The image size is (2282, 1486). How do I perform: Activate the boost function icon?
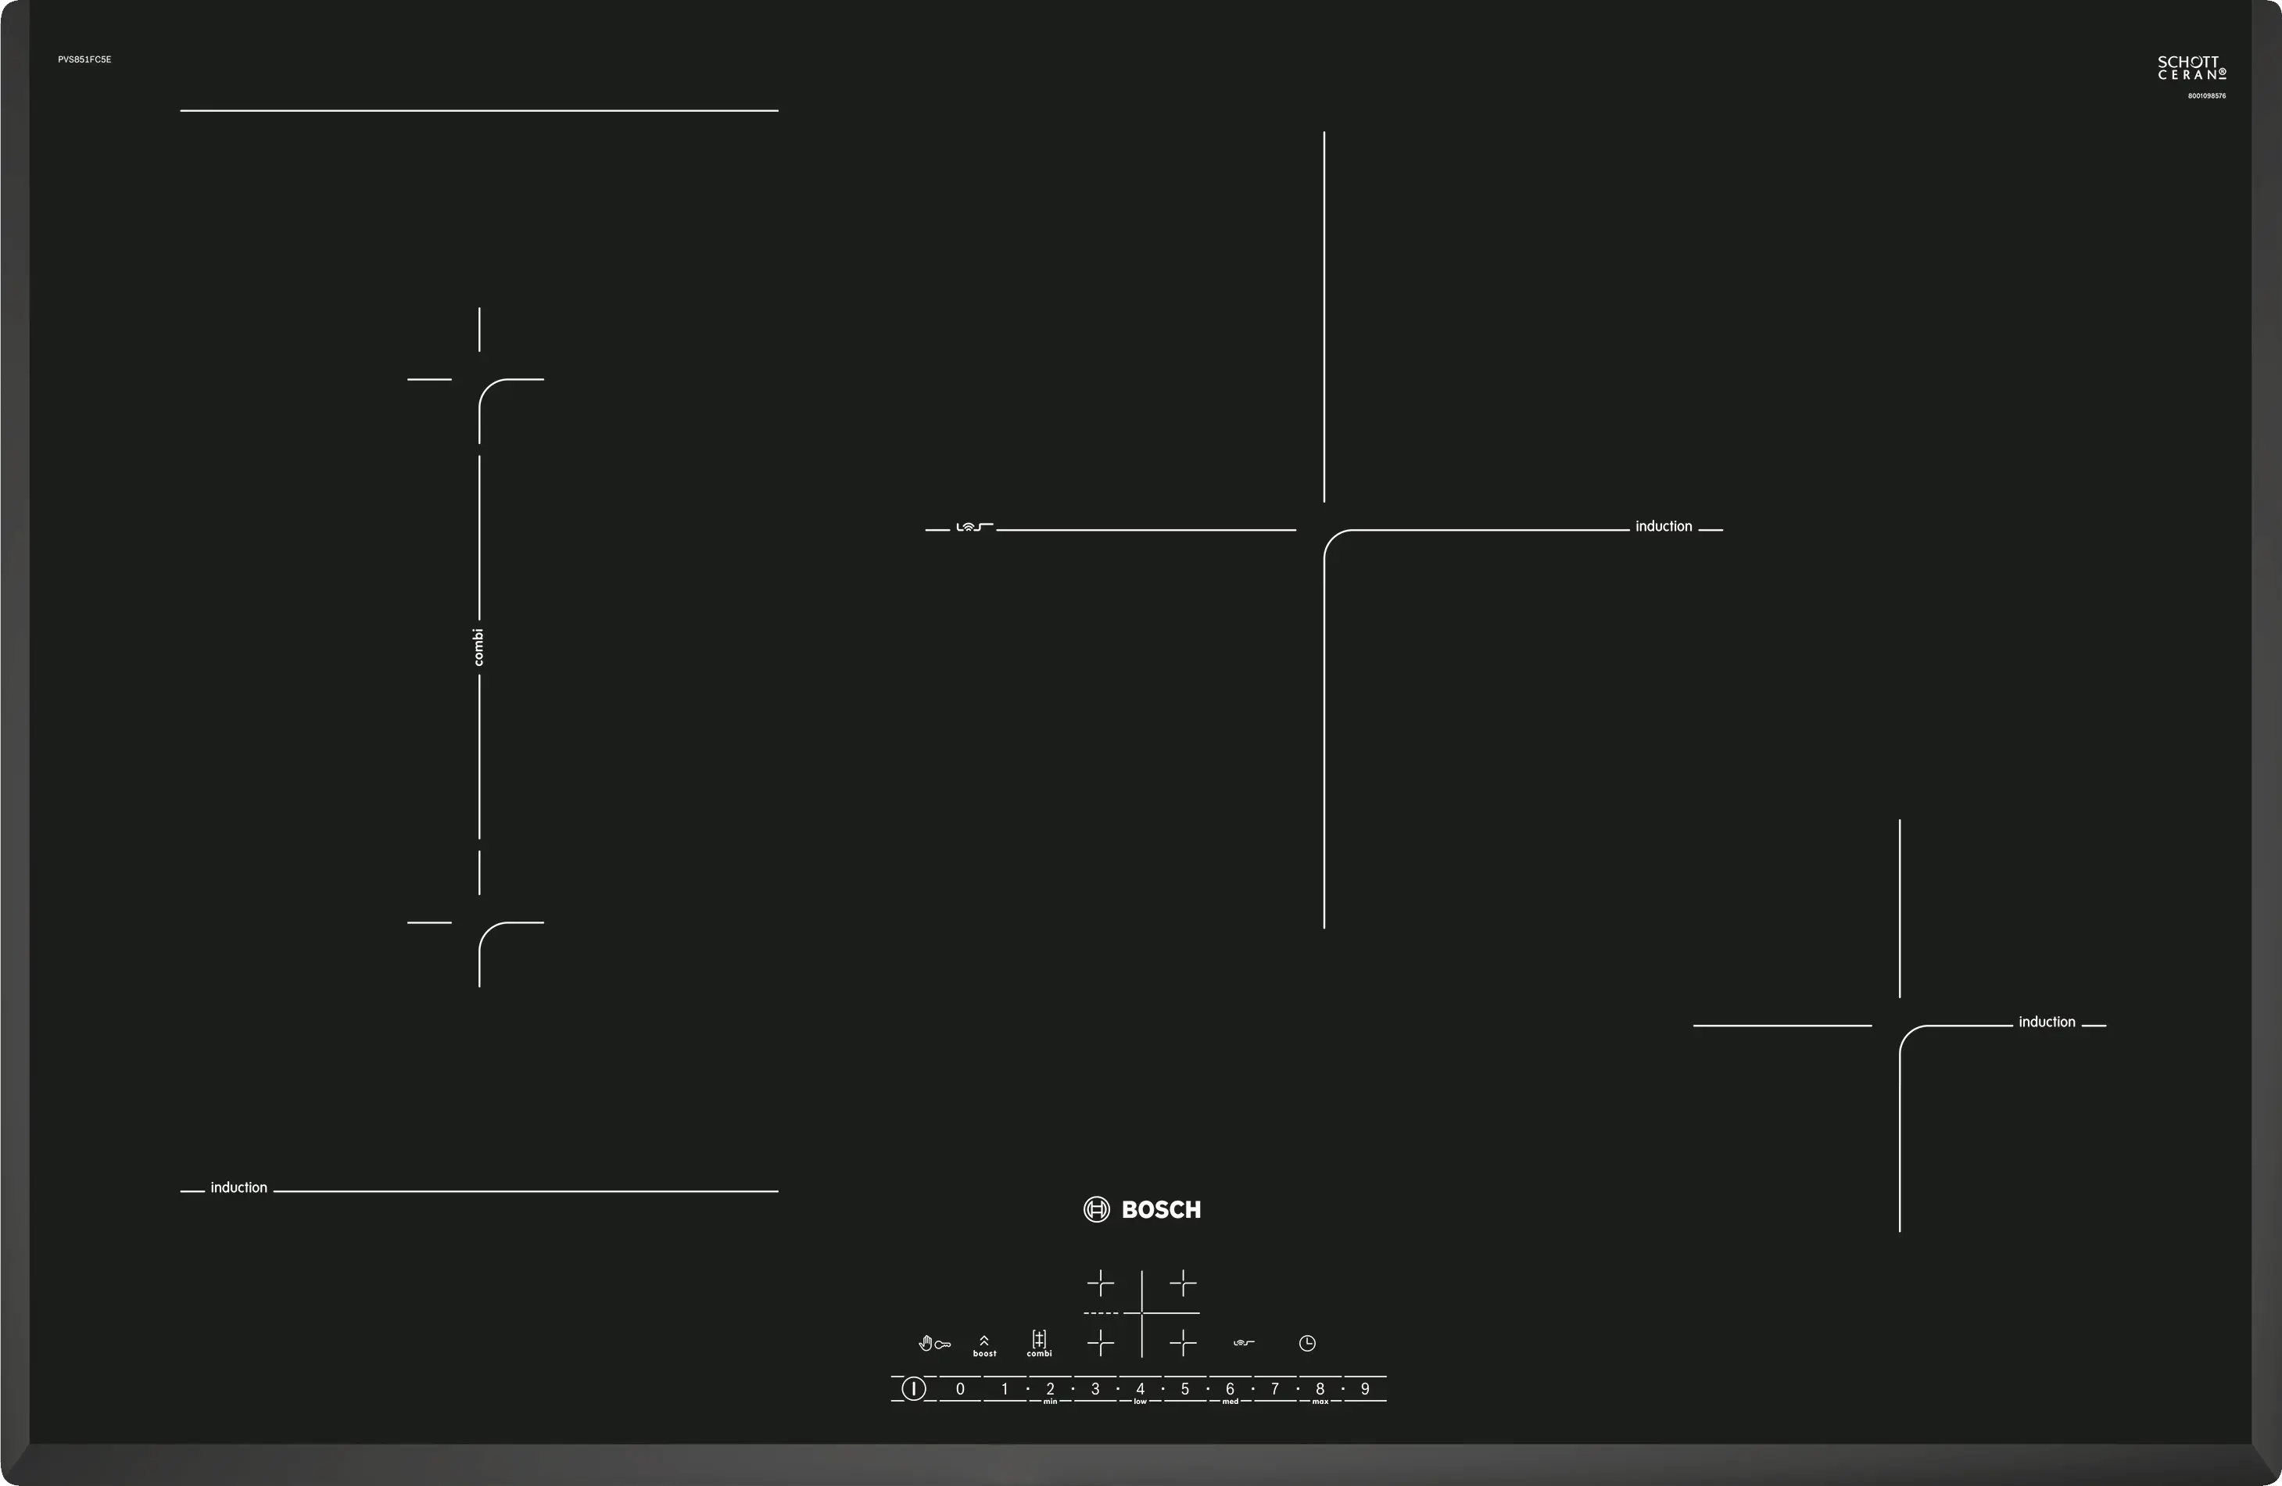(983, 1345)
